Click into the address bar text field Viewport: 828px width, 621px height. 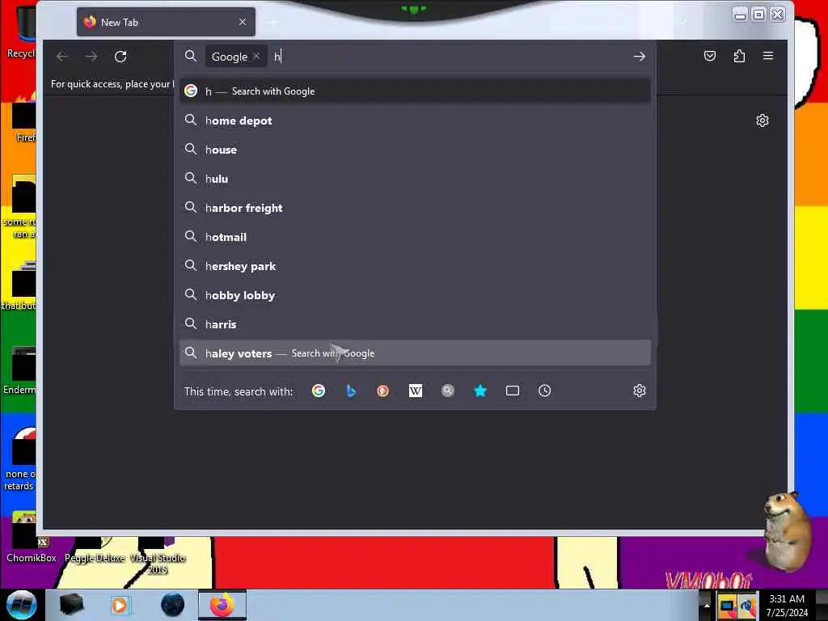[x=449, y=57]
